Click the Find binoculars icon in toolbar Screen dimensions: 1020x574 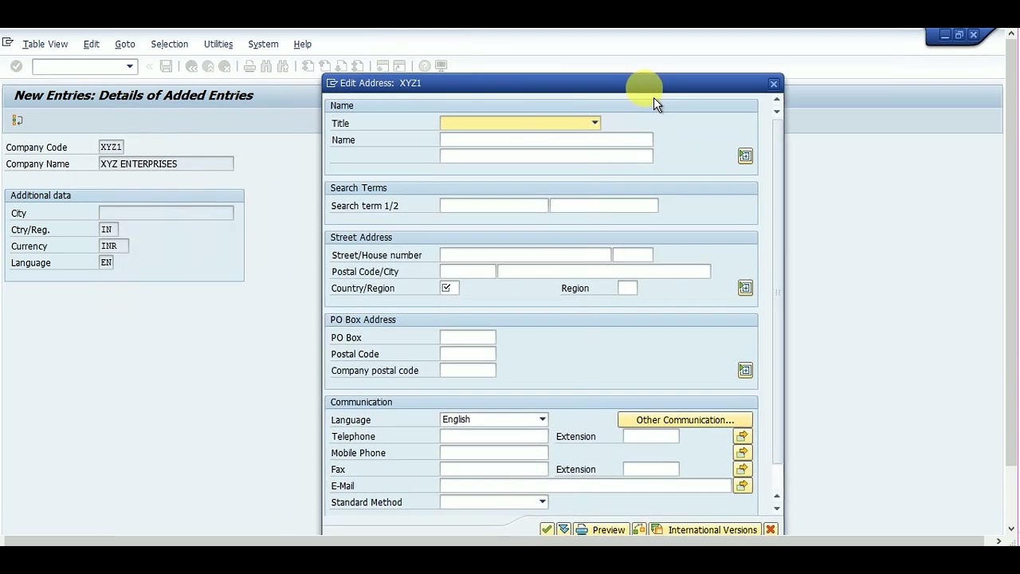coord(266,66)
